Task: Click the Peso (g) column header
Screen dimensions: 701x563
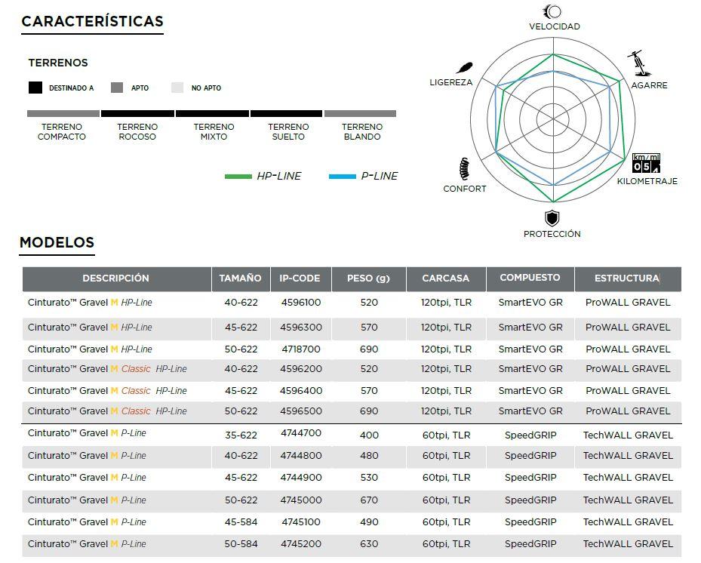Action: click(368, 278)
